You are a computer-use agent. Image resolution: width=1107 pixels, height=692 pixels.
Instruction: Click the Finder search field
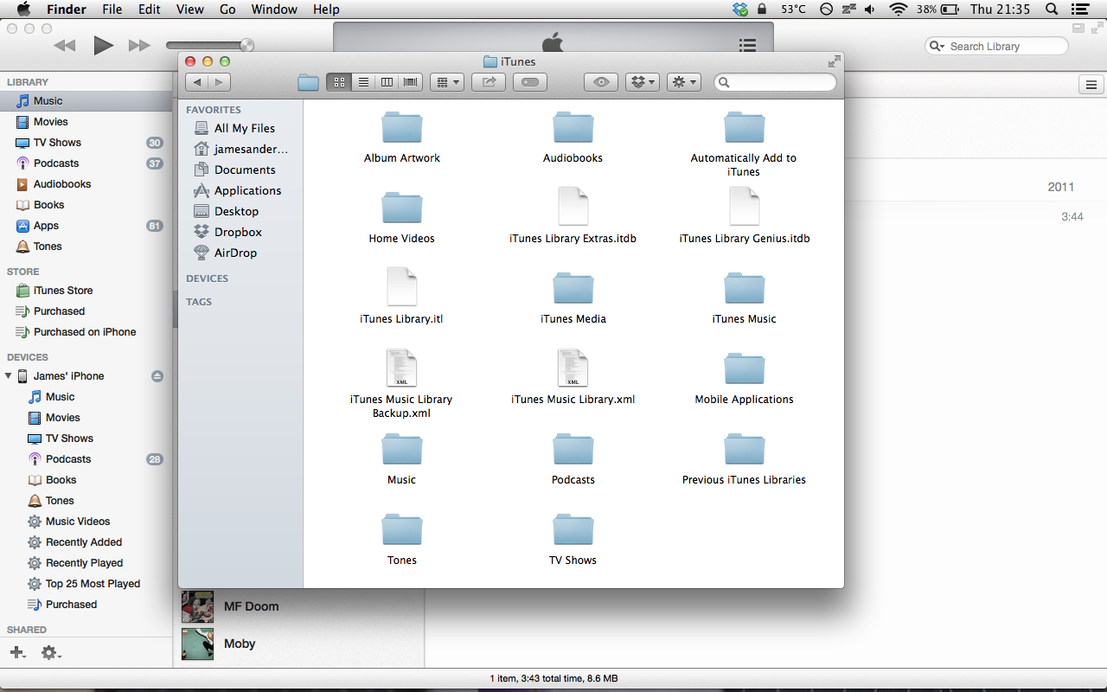coord(775,82)
